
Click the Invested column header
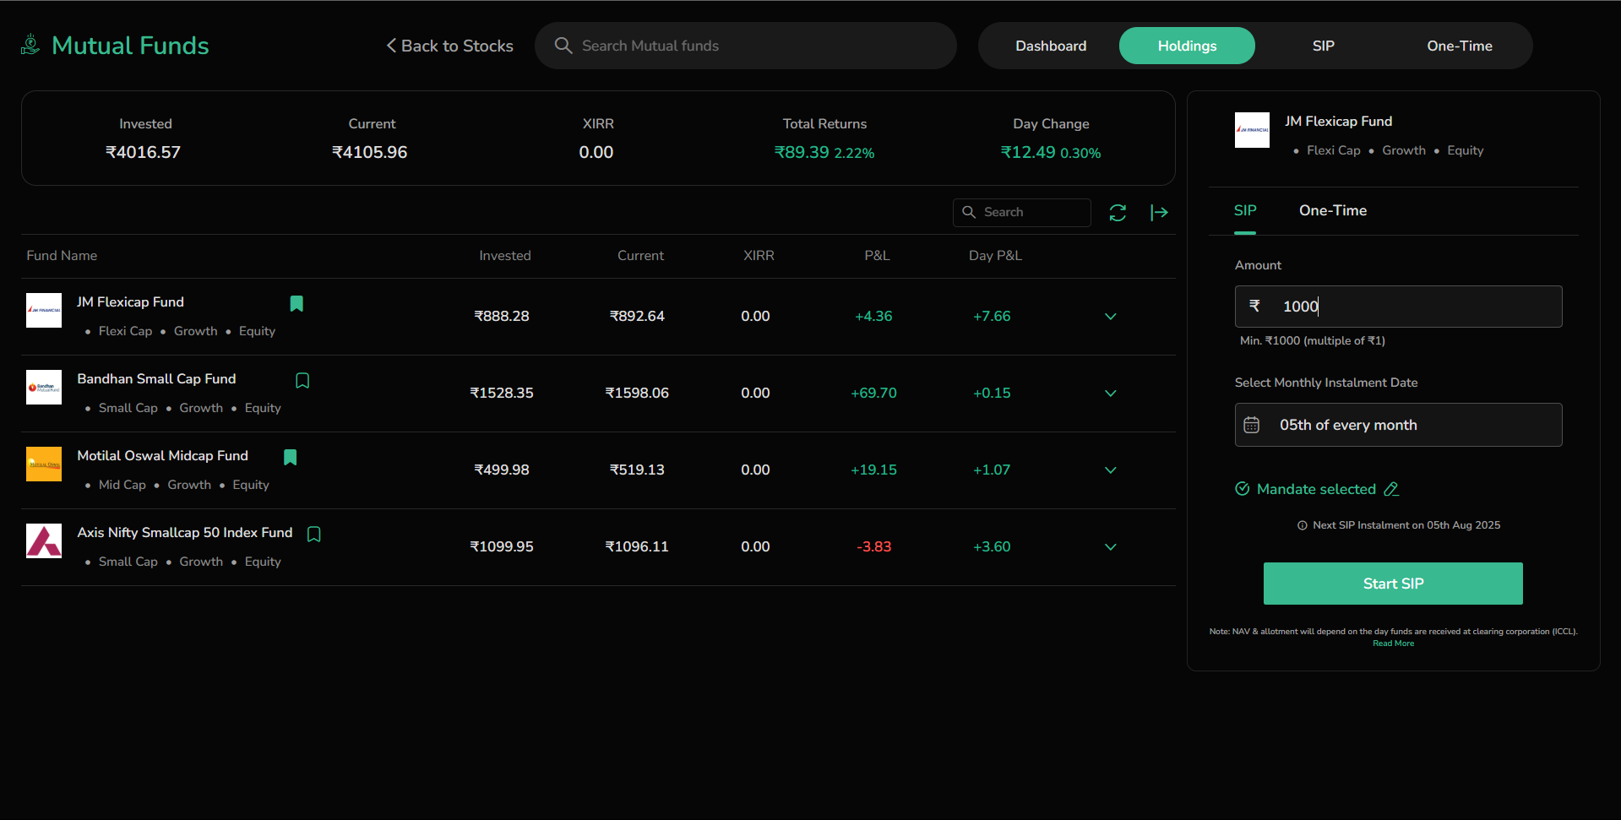point(505,255)
